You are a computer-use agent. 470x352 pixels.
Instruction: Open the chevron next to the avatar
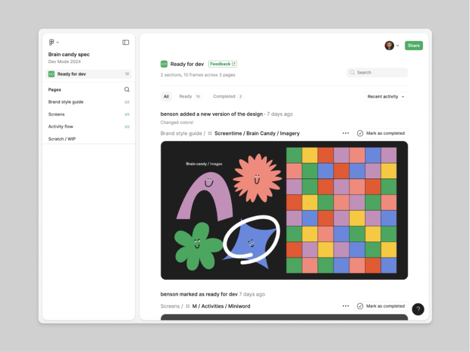396,45
